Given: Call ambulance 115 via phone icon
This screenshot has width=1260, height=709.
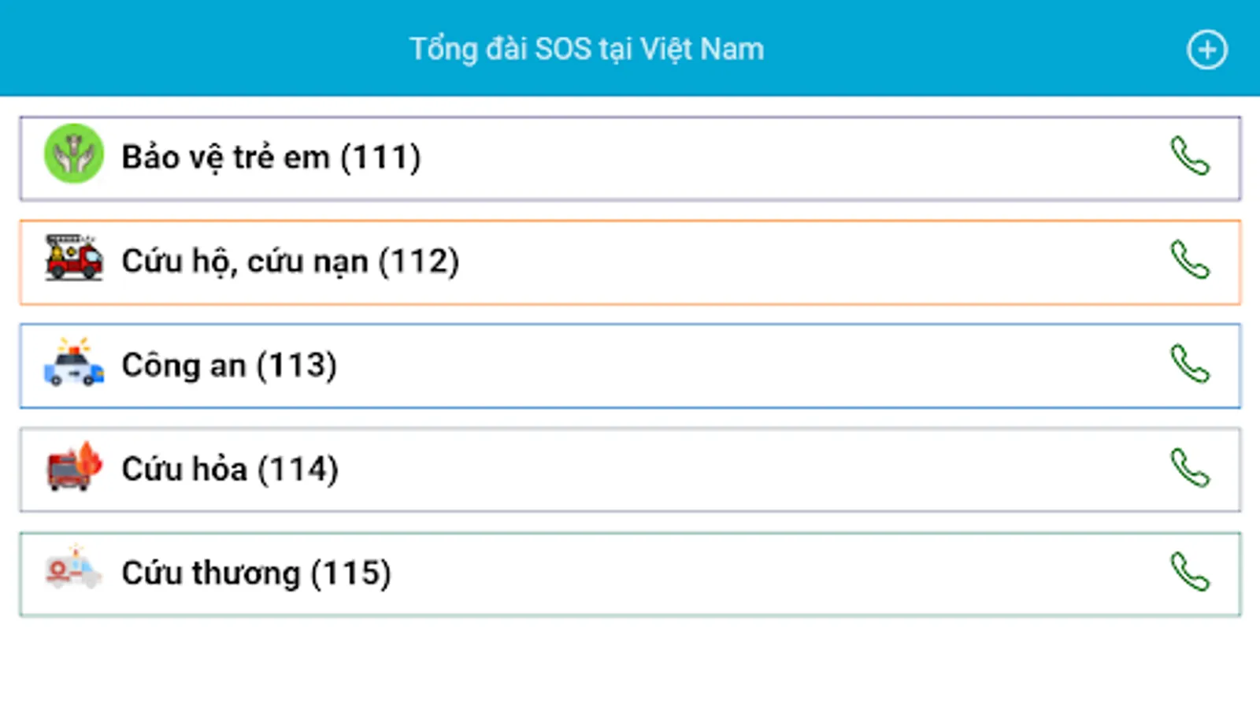Looking at the screenshot, I should [1189, 572].
